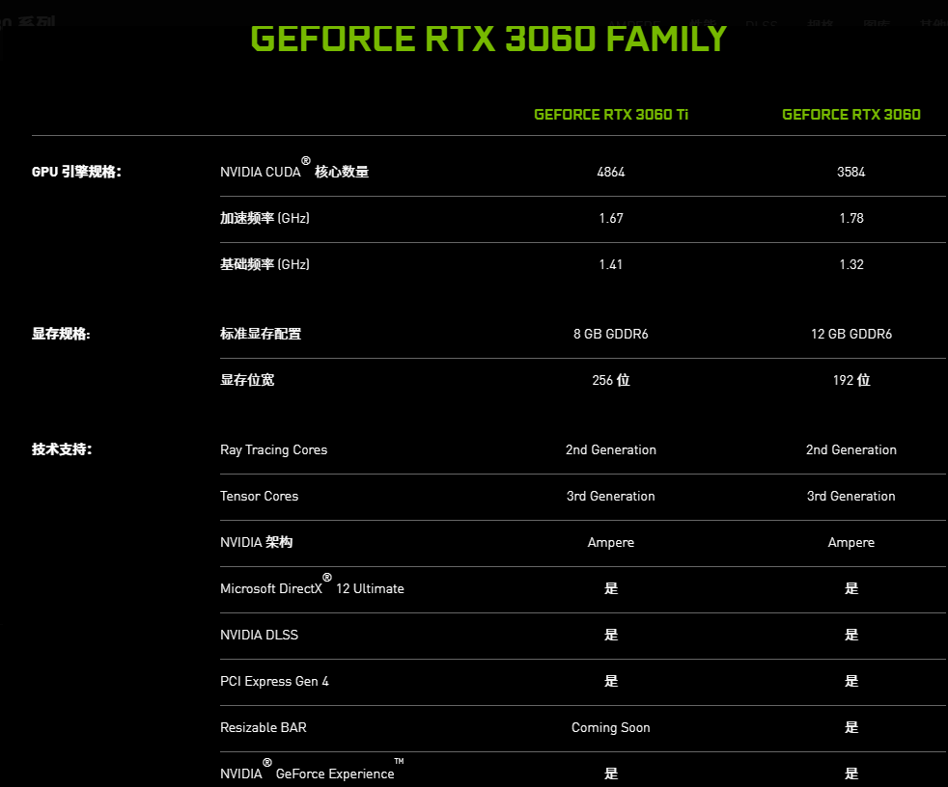Click the GEFORCE RTX 3060 FAMILY page title
Viewport: 948px width, 787px height.
point(487,40)
